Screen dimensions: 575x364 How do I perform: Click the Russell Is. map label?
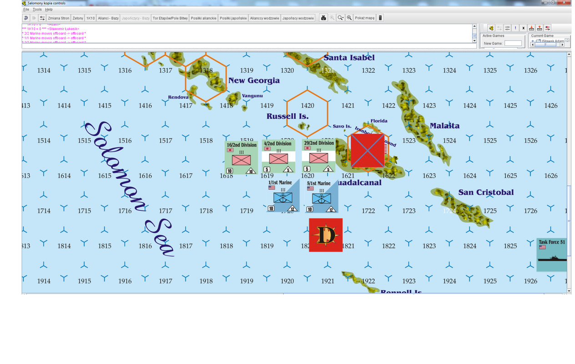[287, 116]
